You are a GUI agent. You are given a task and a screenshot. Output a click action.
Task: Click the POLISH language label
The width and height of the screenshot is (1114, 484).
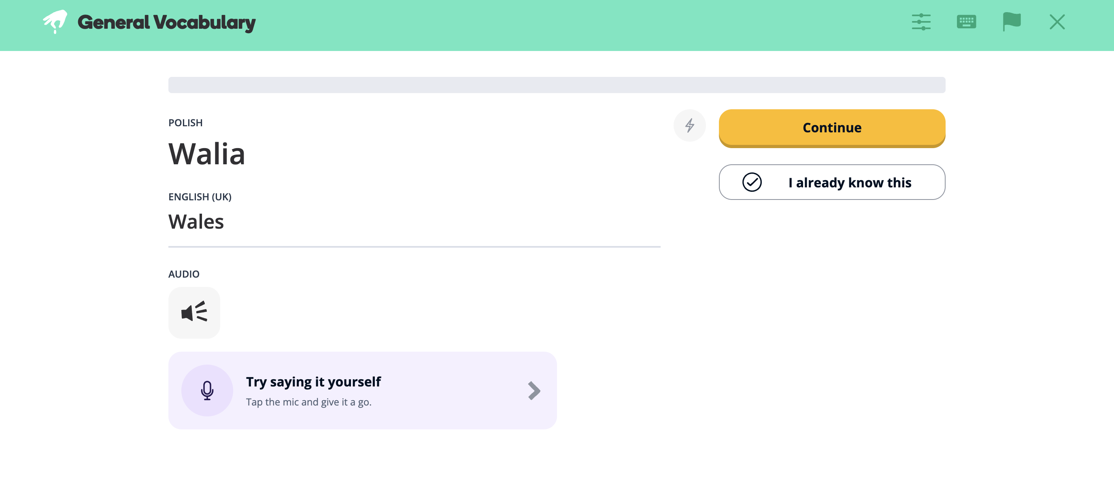coord(185,123)
